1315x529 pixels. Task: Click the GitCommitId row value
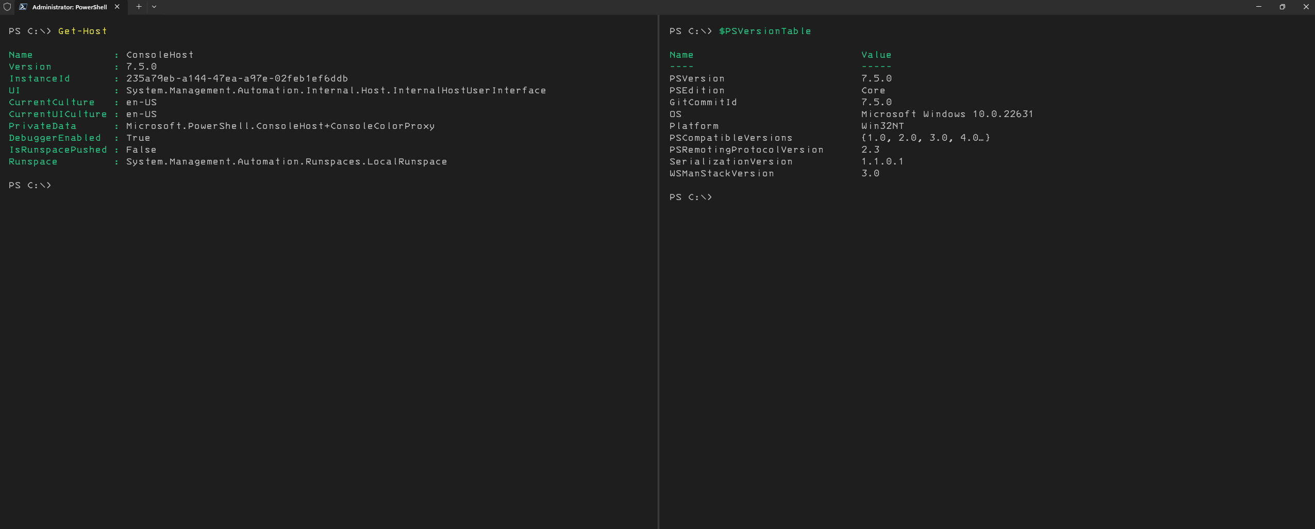click(x=876, y=102)
